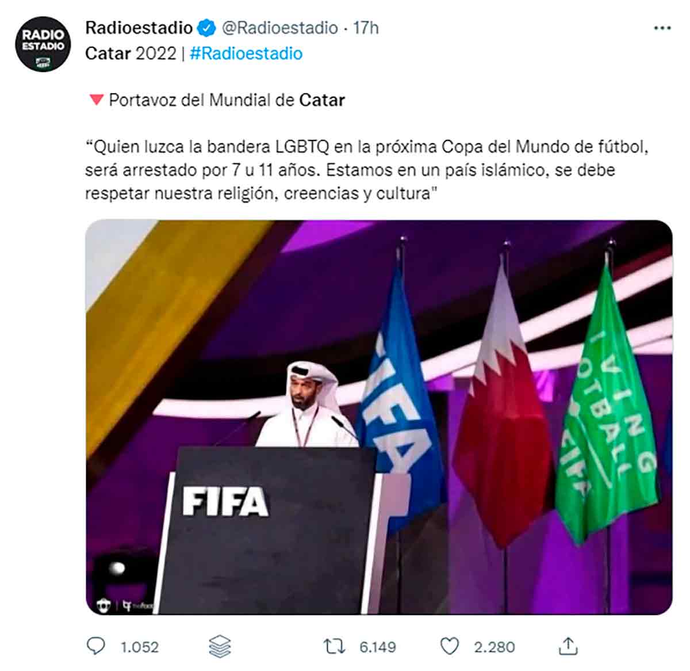Click the bold Catar word in header
690x671 pixels.
pos(108,54)
